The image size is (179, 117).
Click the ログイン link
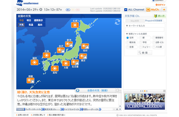pyautogui.click(x=161, y=5)
